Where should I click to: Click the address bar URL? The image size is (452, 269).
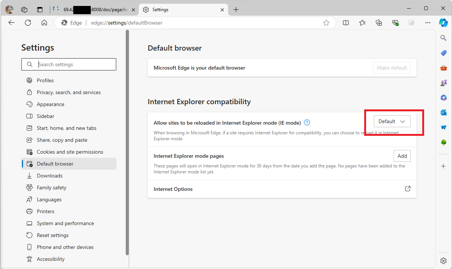127,23
